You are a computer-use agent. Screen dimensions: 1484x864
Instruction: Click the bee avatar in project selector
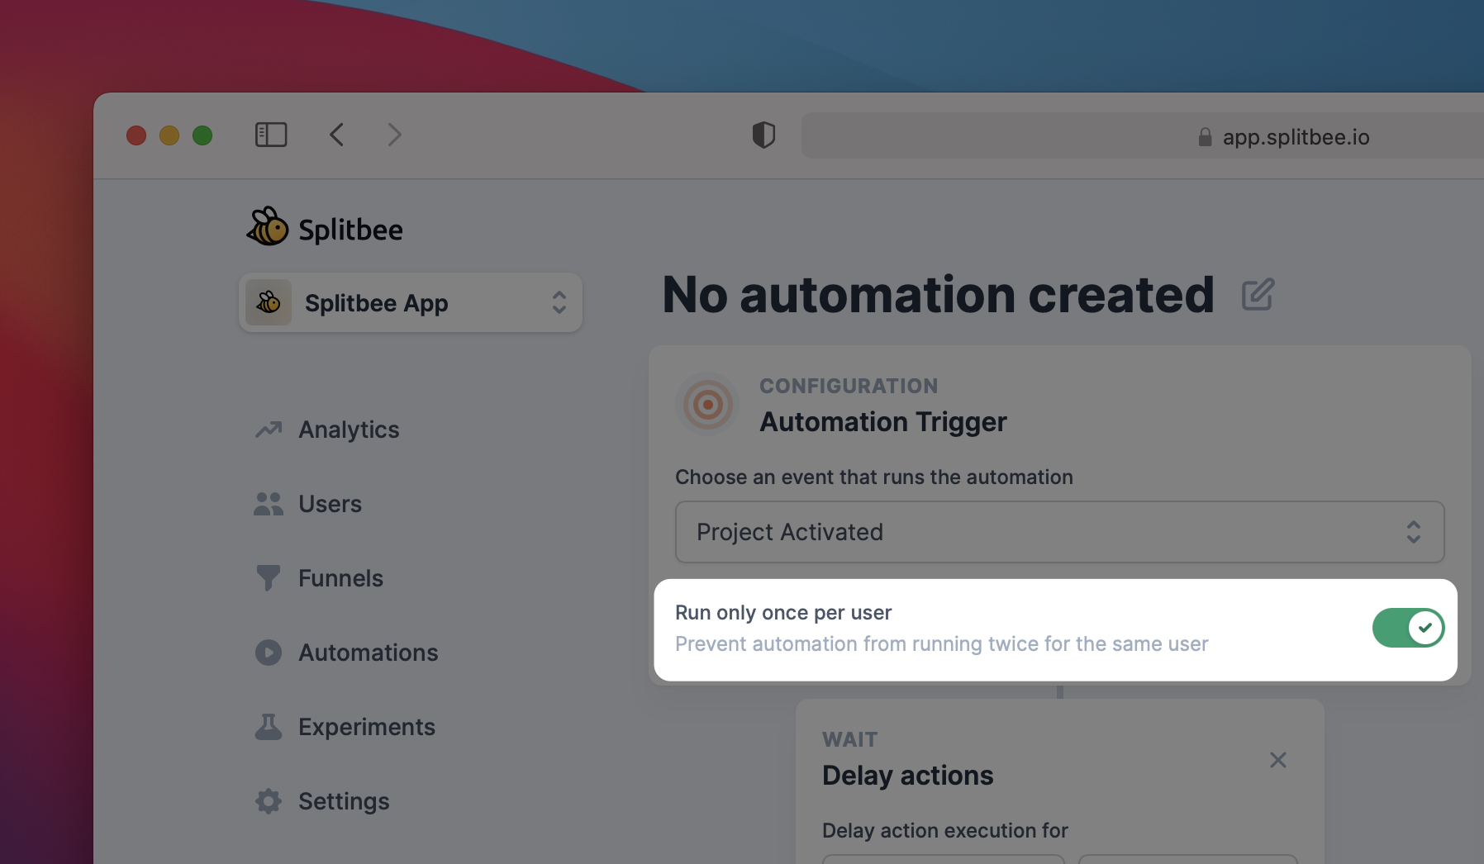(x=269, y=302)
